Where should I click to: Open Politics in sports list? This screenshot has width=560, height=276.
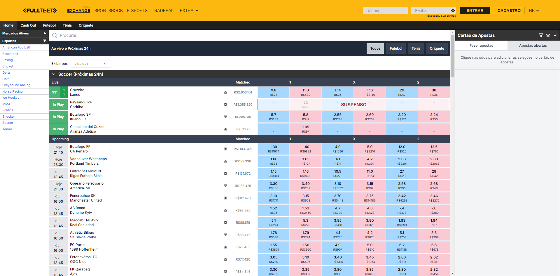[x=8, y=110]
